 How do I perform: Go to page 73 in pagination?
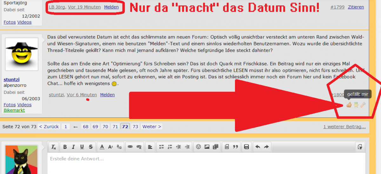(x=135, y=127)
